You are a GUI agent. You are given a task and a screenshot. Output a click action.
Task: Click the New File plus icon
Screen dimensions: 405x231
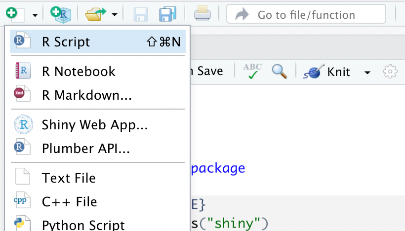(x=13, y=14)
